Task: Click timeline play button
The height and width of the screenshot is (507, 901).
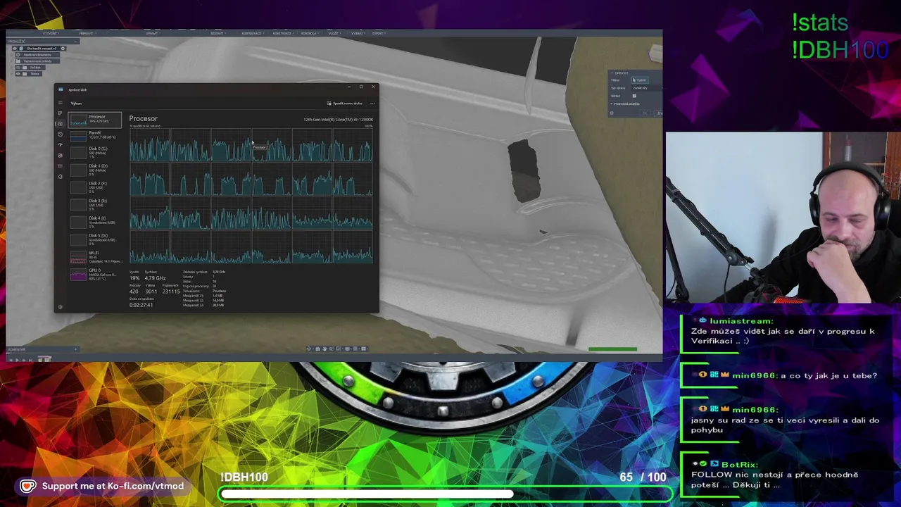Action: 17,360
